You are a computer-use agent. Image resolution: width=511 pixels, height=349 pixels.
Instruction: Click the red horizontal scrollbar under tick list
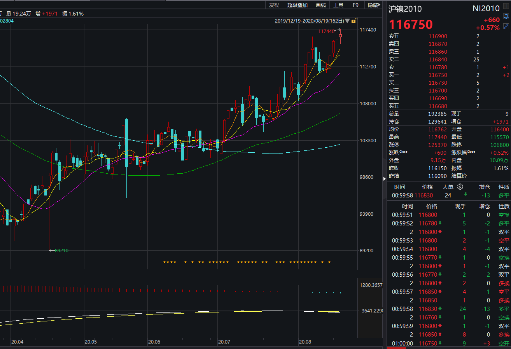tap(396, 348)
